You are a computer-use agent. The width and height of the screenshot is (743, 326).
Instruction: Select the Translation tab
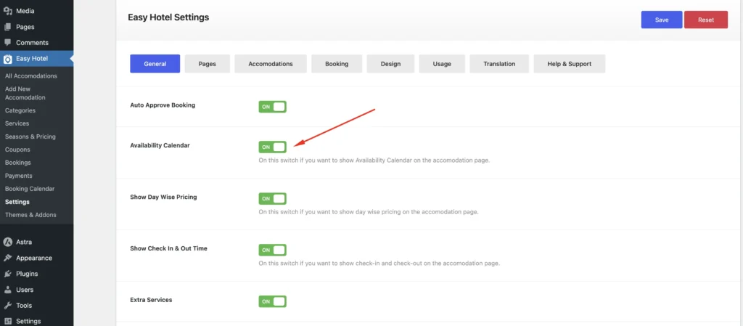pos(499,64)
